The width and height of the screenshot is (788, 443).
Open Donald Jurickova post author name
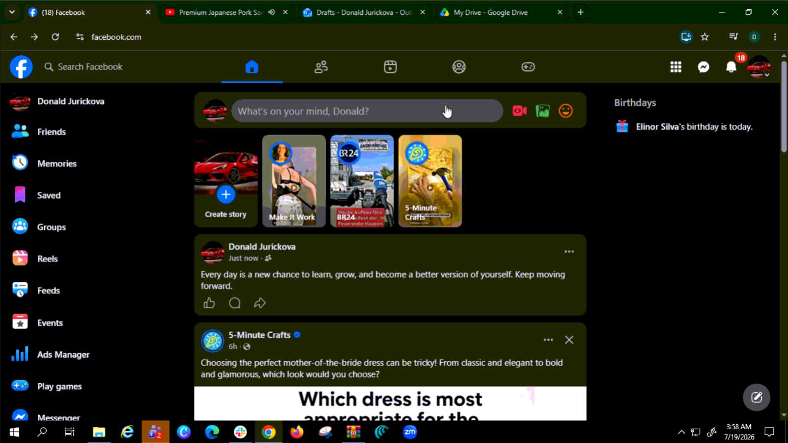pyautogui.click(x=262, y=247)
